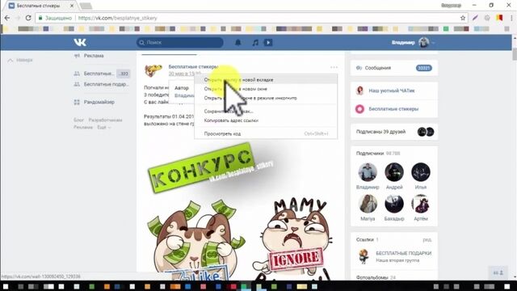The height and width of the screenshot is (291, 517).
Task: Open Подписчики subscribers list heading
Action: (x=370, y=154)
